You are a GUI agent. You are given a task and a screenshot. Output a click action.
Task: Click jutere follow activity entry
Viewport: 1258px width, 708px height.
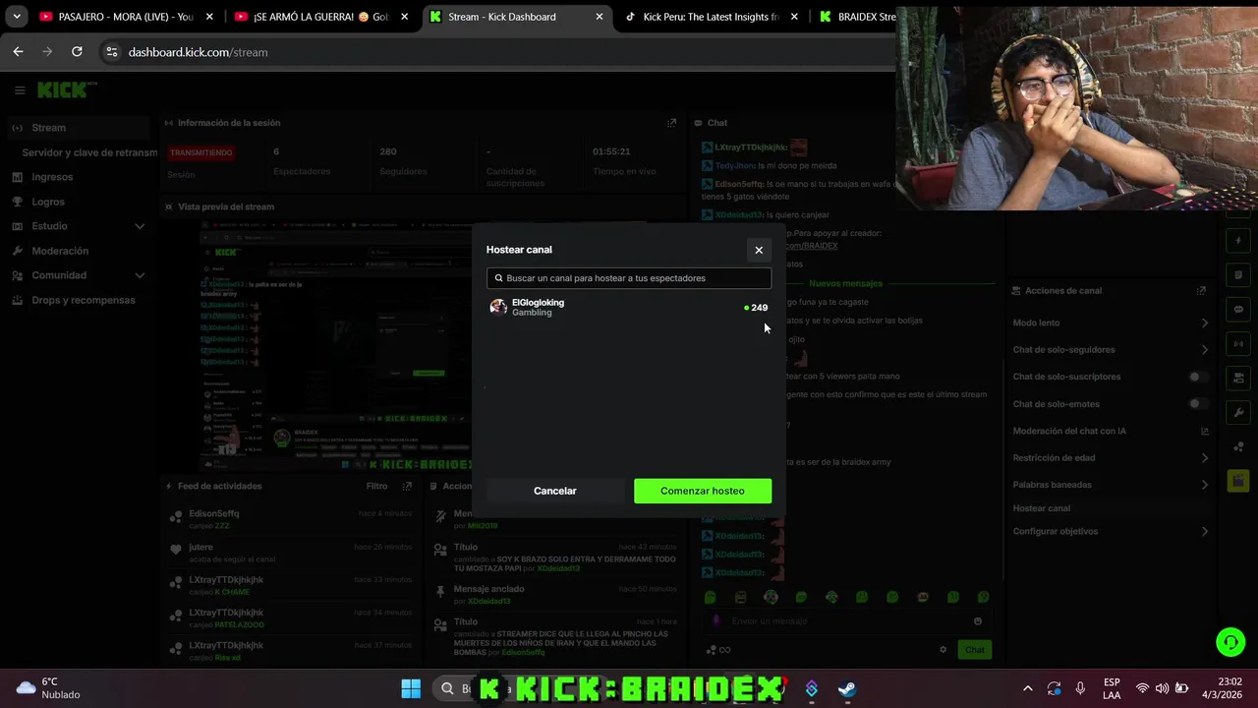click(x=291, y=553)
